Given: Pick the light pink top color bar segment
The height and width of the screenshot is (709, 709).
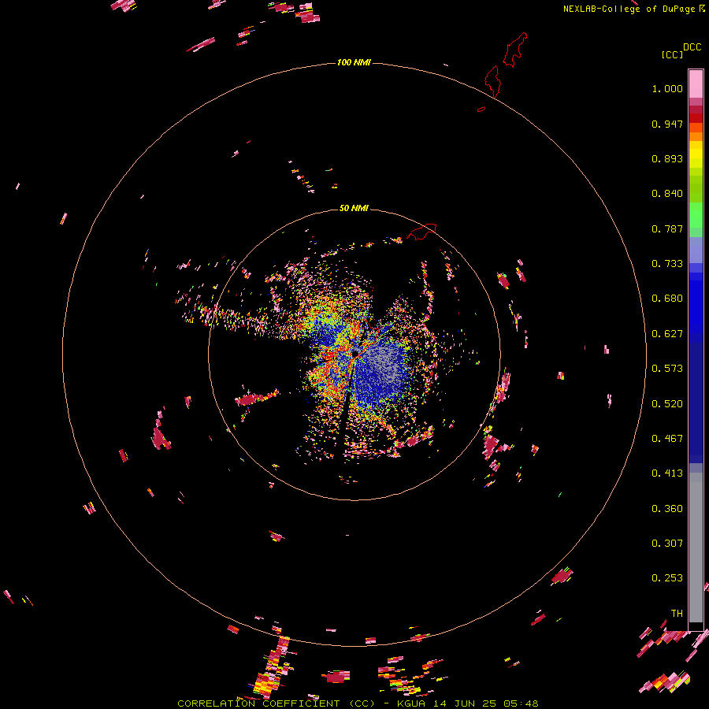Looking at the screenshot, I should coord(696,84).
